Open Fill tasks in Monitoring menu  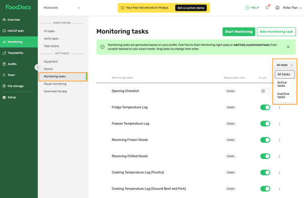[49, 31]
